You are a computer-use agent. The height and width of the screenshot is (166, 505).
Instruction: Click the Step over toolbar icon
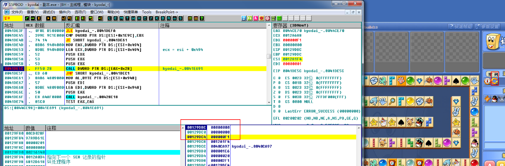click(x=69, y=18)
